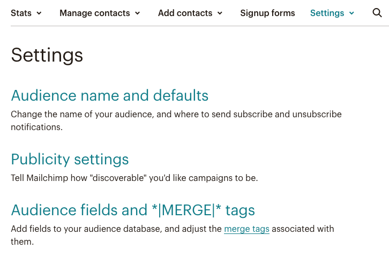Follow the underlined merge tags link
The height and width of the screenshot is (257, 389).
(246, 229)
